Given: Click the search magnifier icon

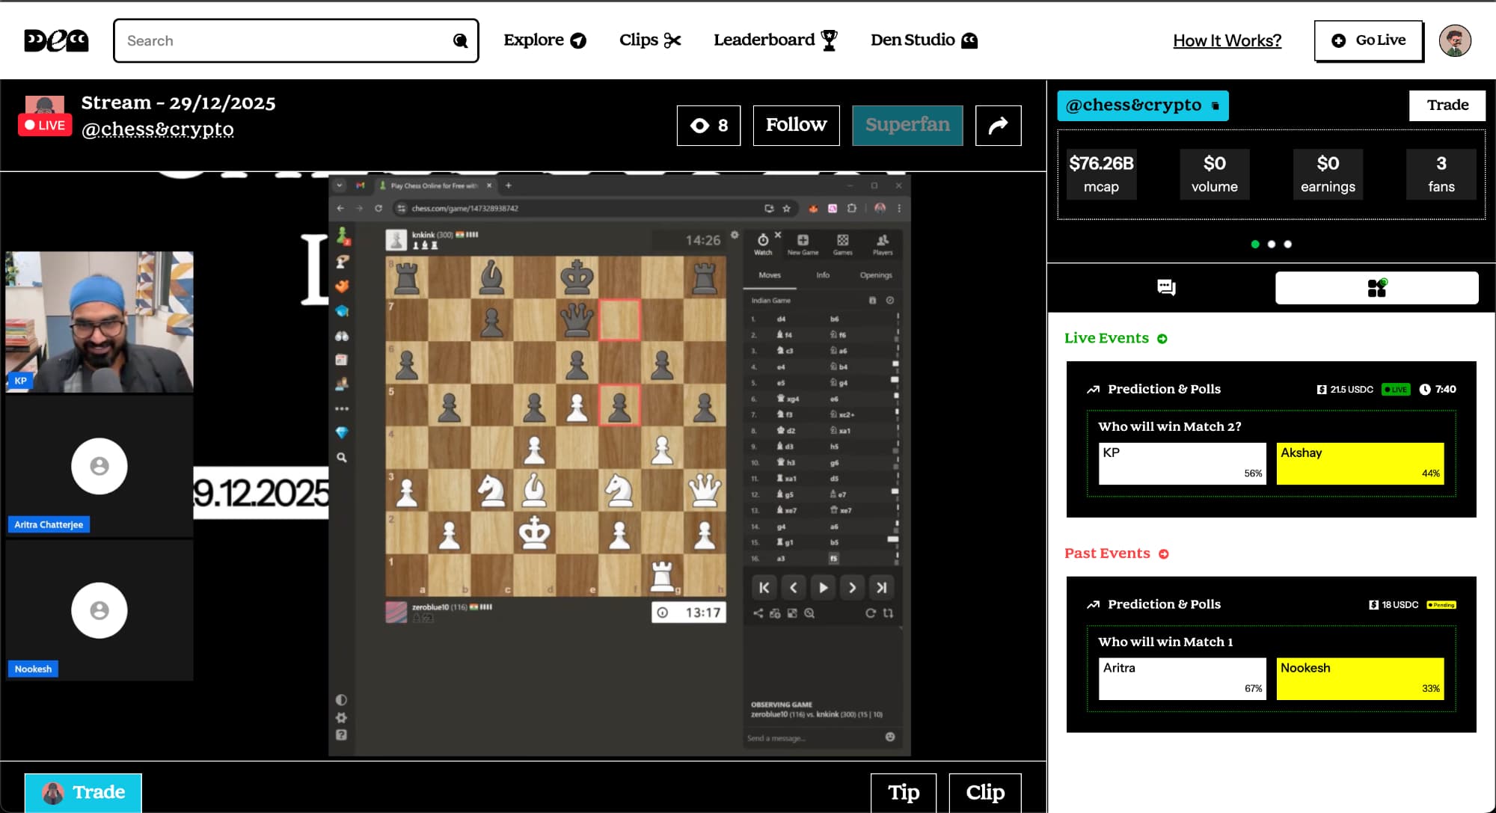Looking at the screenshot, I should coord(461,40).
